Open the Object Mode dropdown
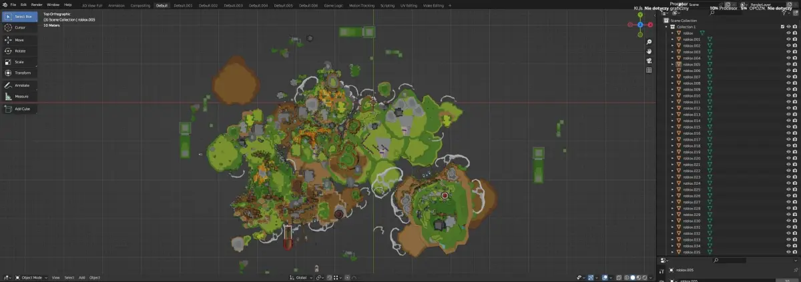The image size is (801, 282). coord(31,277)
